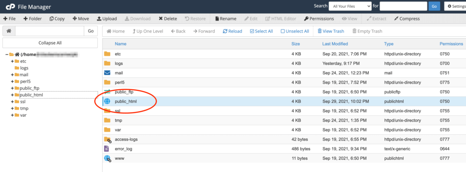Click the access-logs linked folder icon
This screenshot has height=172, width=466.
(107, 139)
